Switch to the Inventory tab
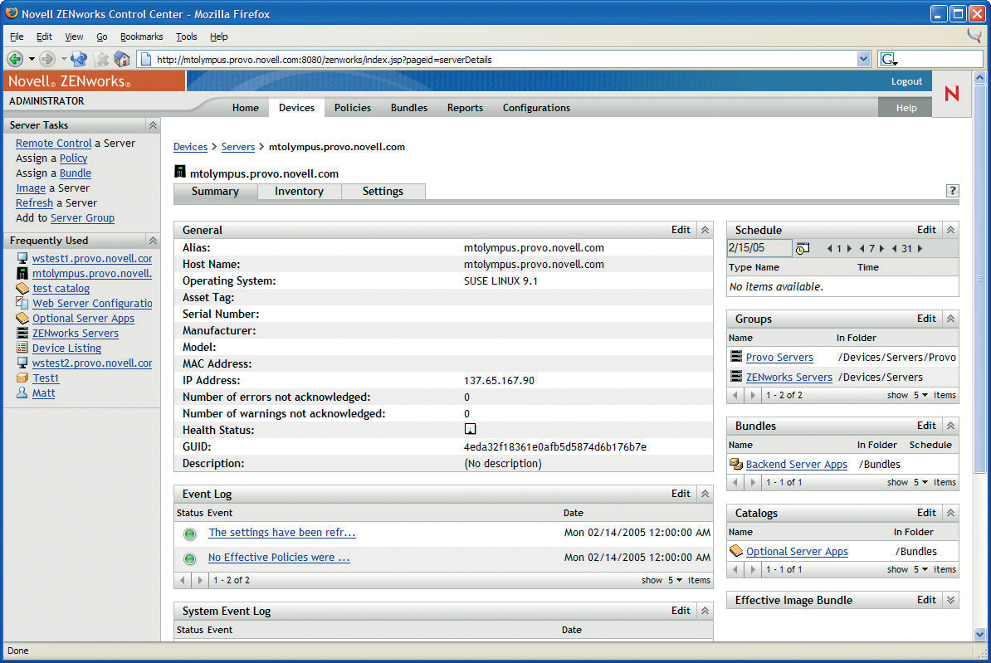991x663 pixels. pos(299,192)
